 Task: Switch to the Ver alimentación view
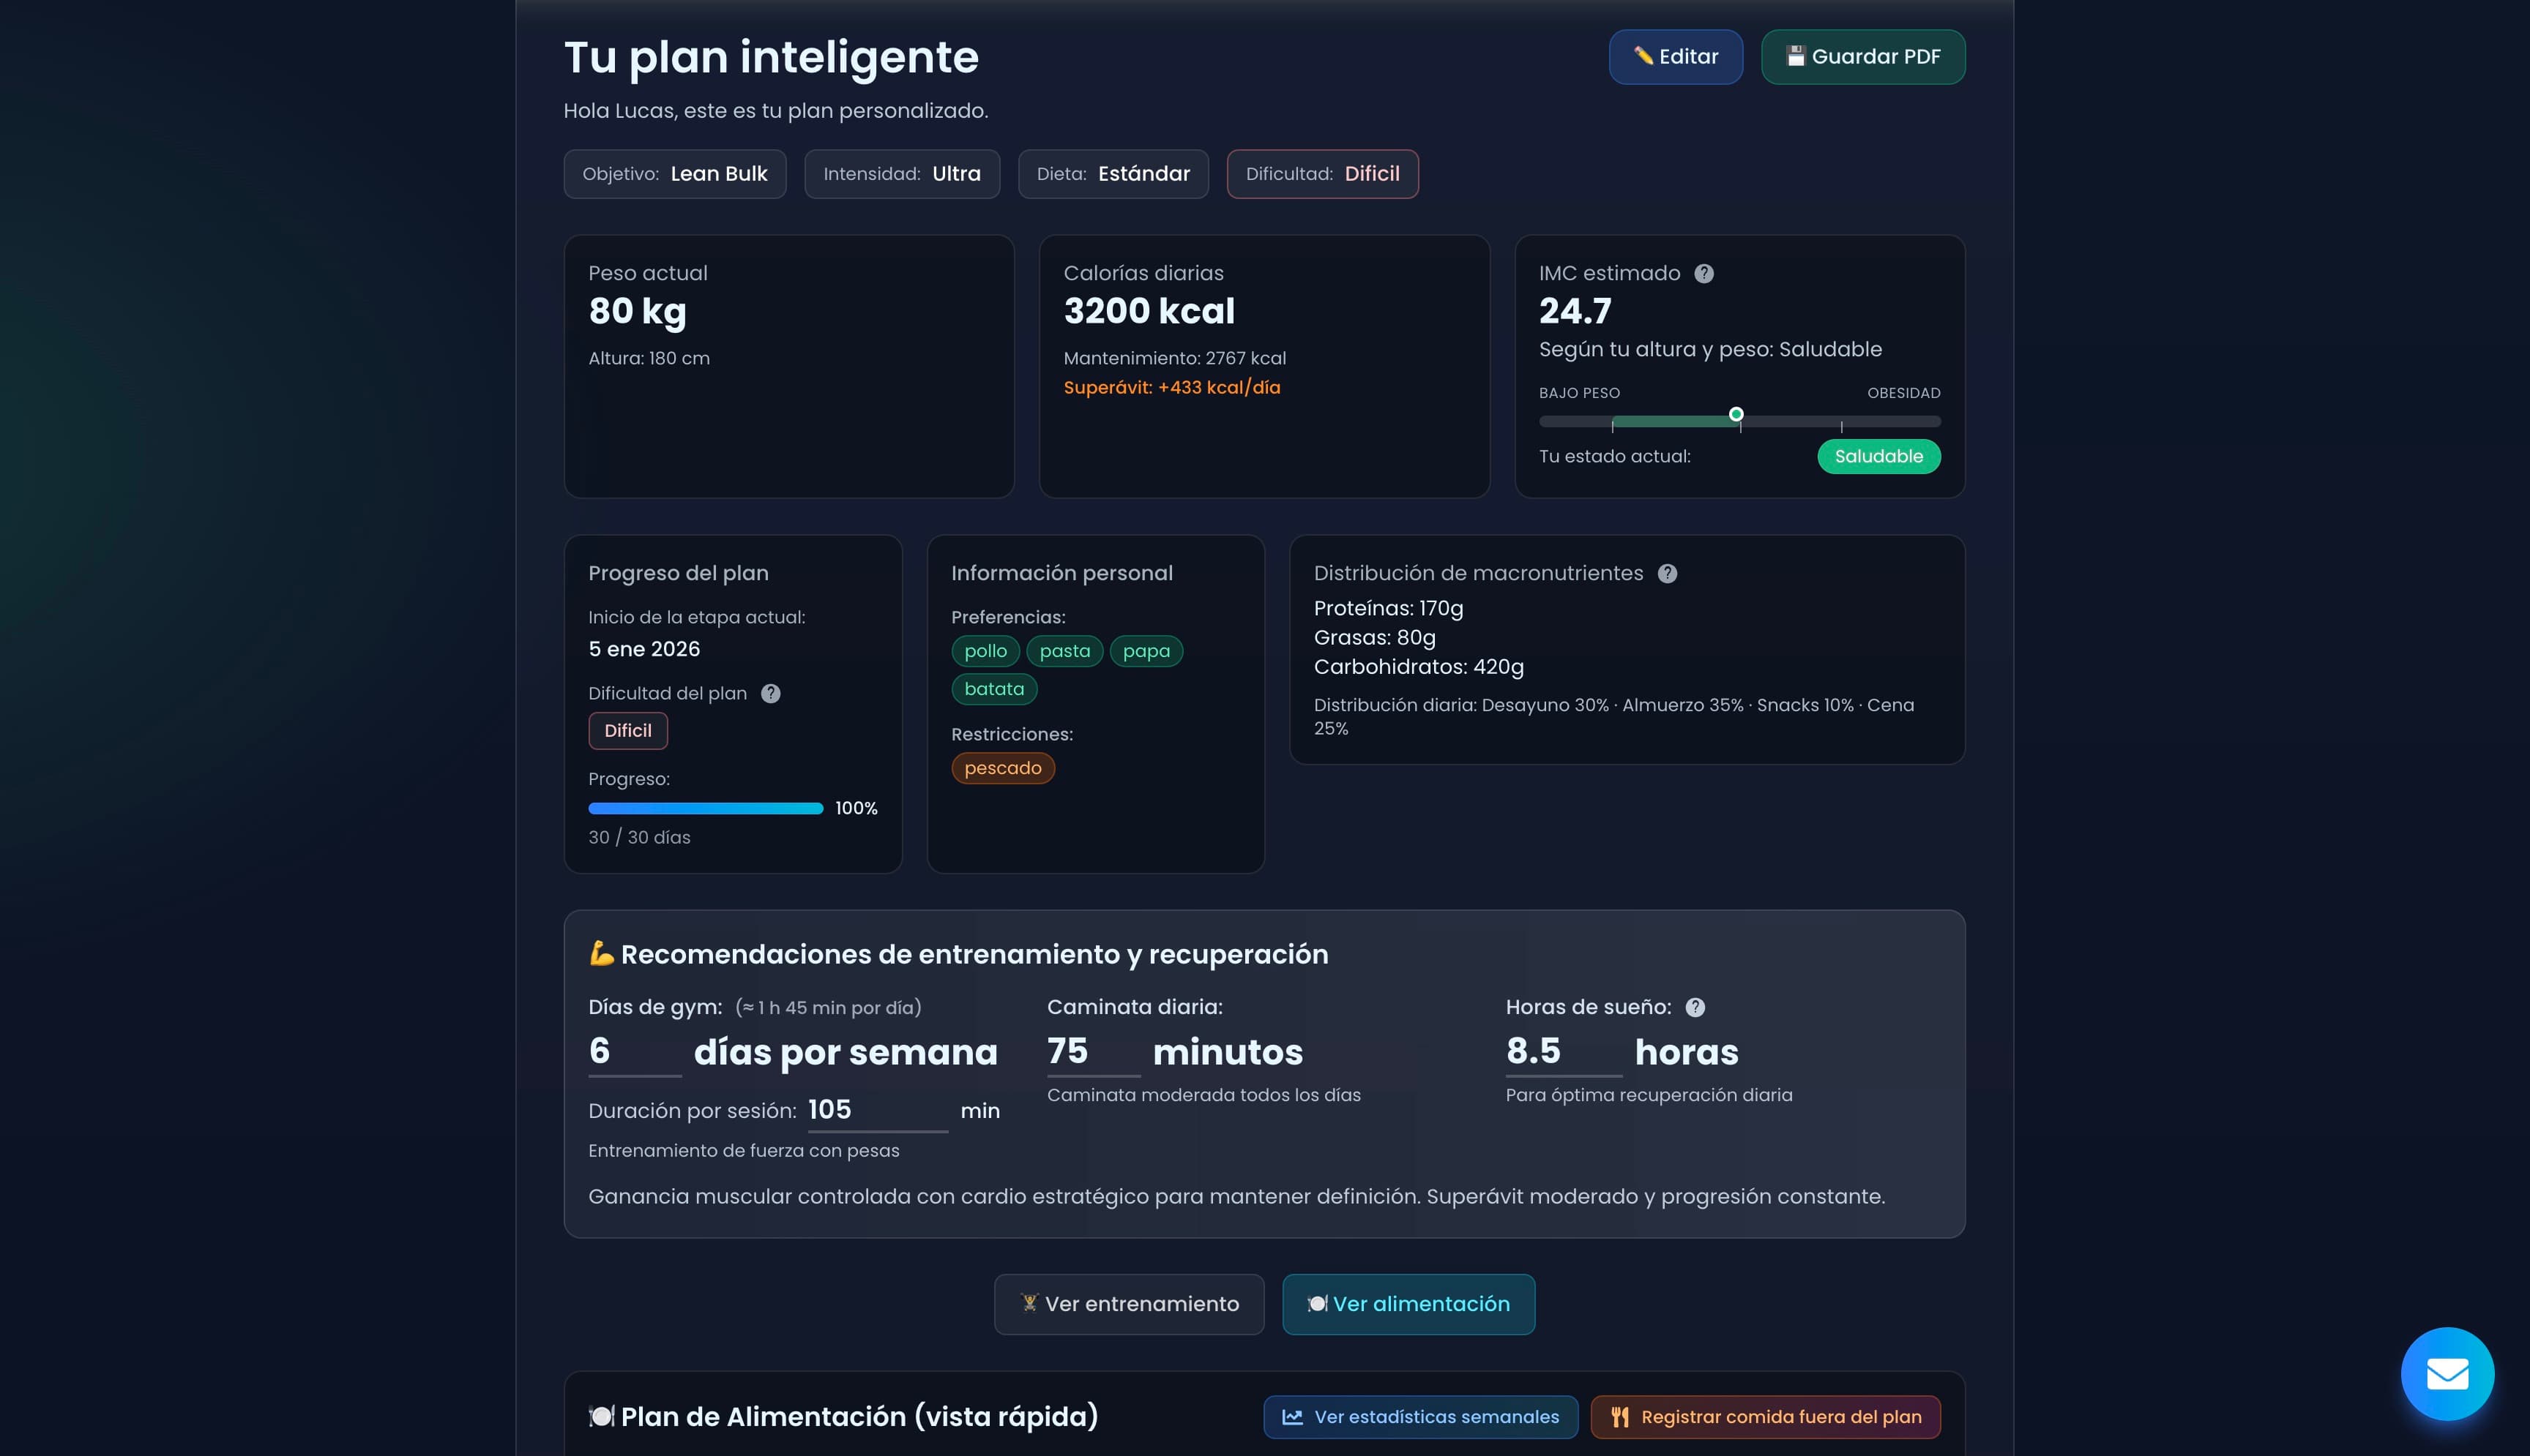tap(1408, 1304)
